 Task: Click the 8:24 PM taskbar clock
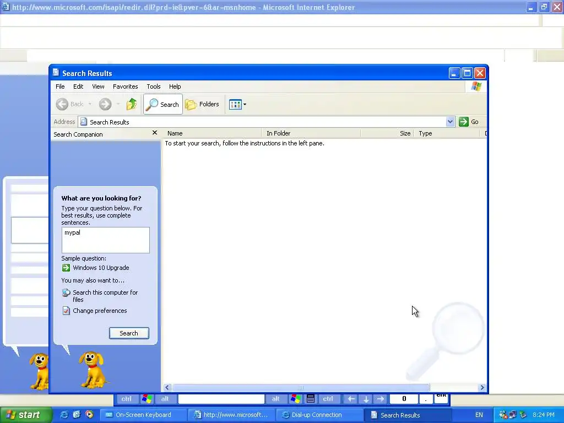(543, 415)
